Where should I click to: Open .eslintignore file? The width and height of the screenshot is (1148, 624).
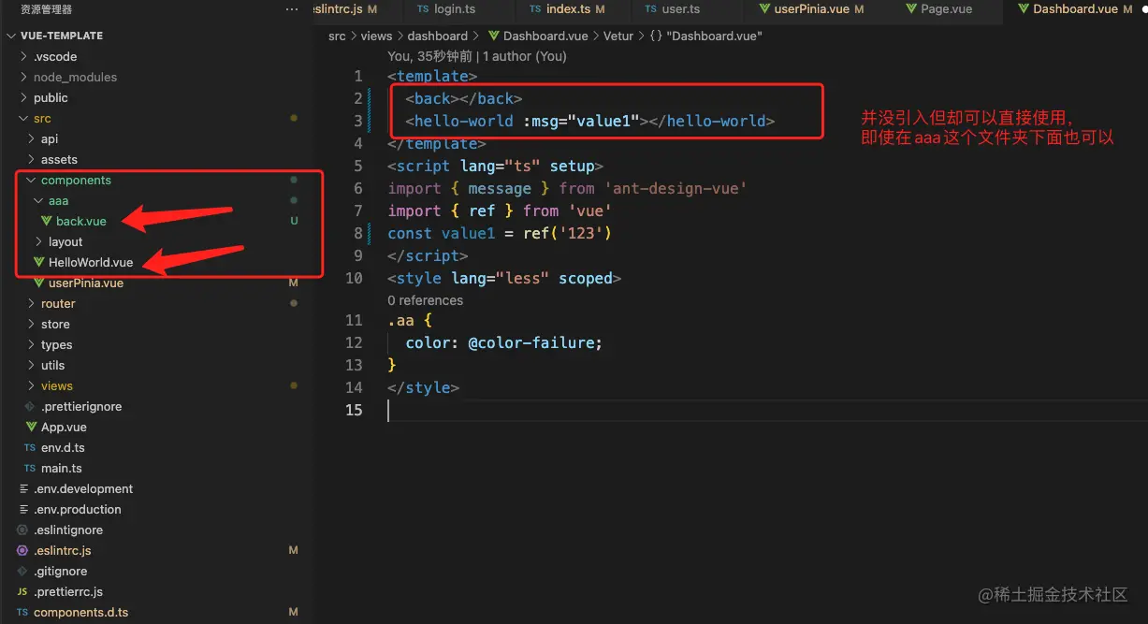tap(68, 530)
